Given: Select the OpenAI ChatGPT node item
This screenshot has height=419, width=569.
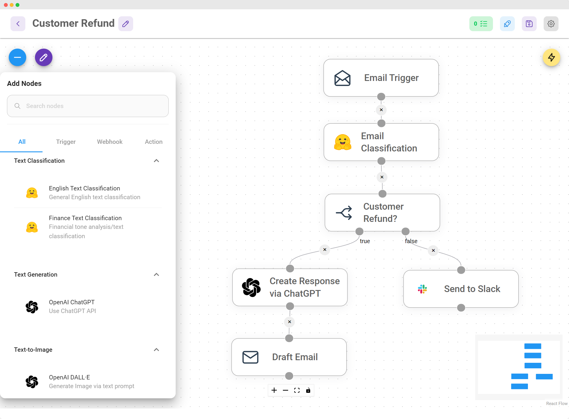Looking at the screenshot, I should click(72, 307).
